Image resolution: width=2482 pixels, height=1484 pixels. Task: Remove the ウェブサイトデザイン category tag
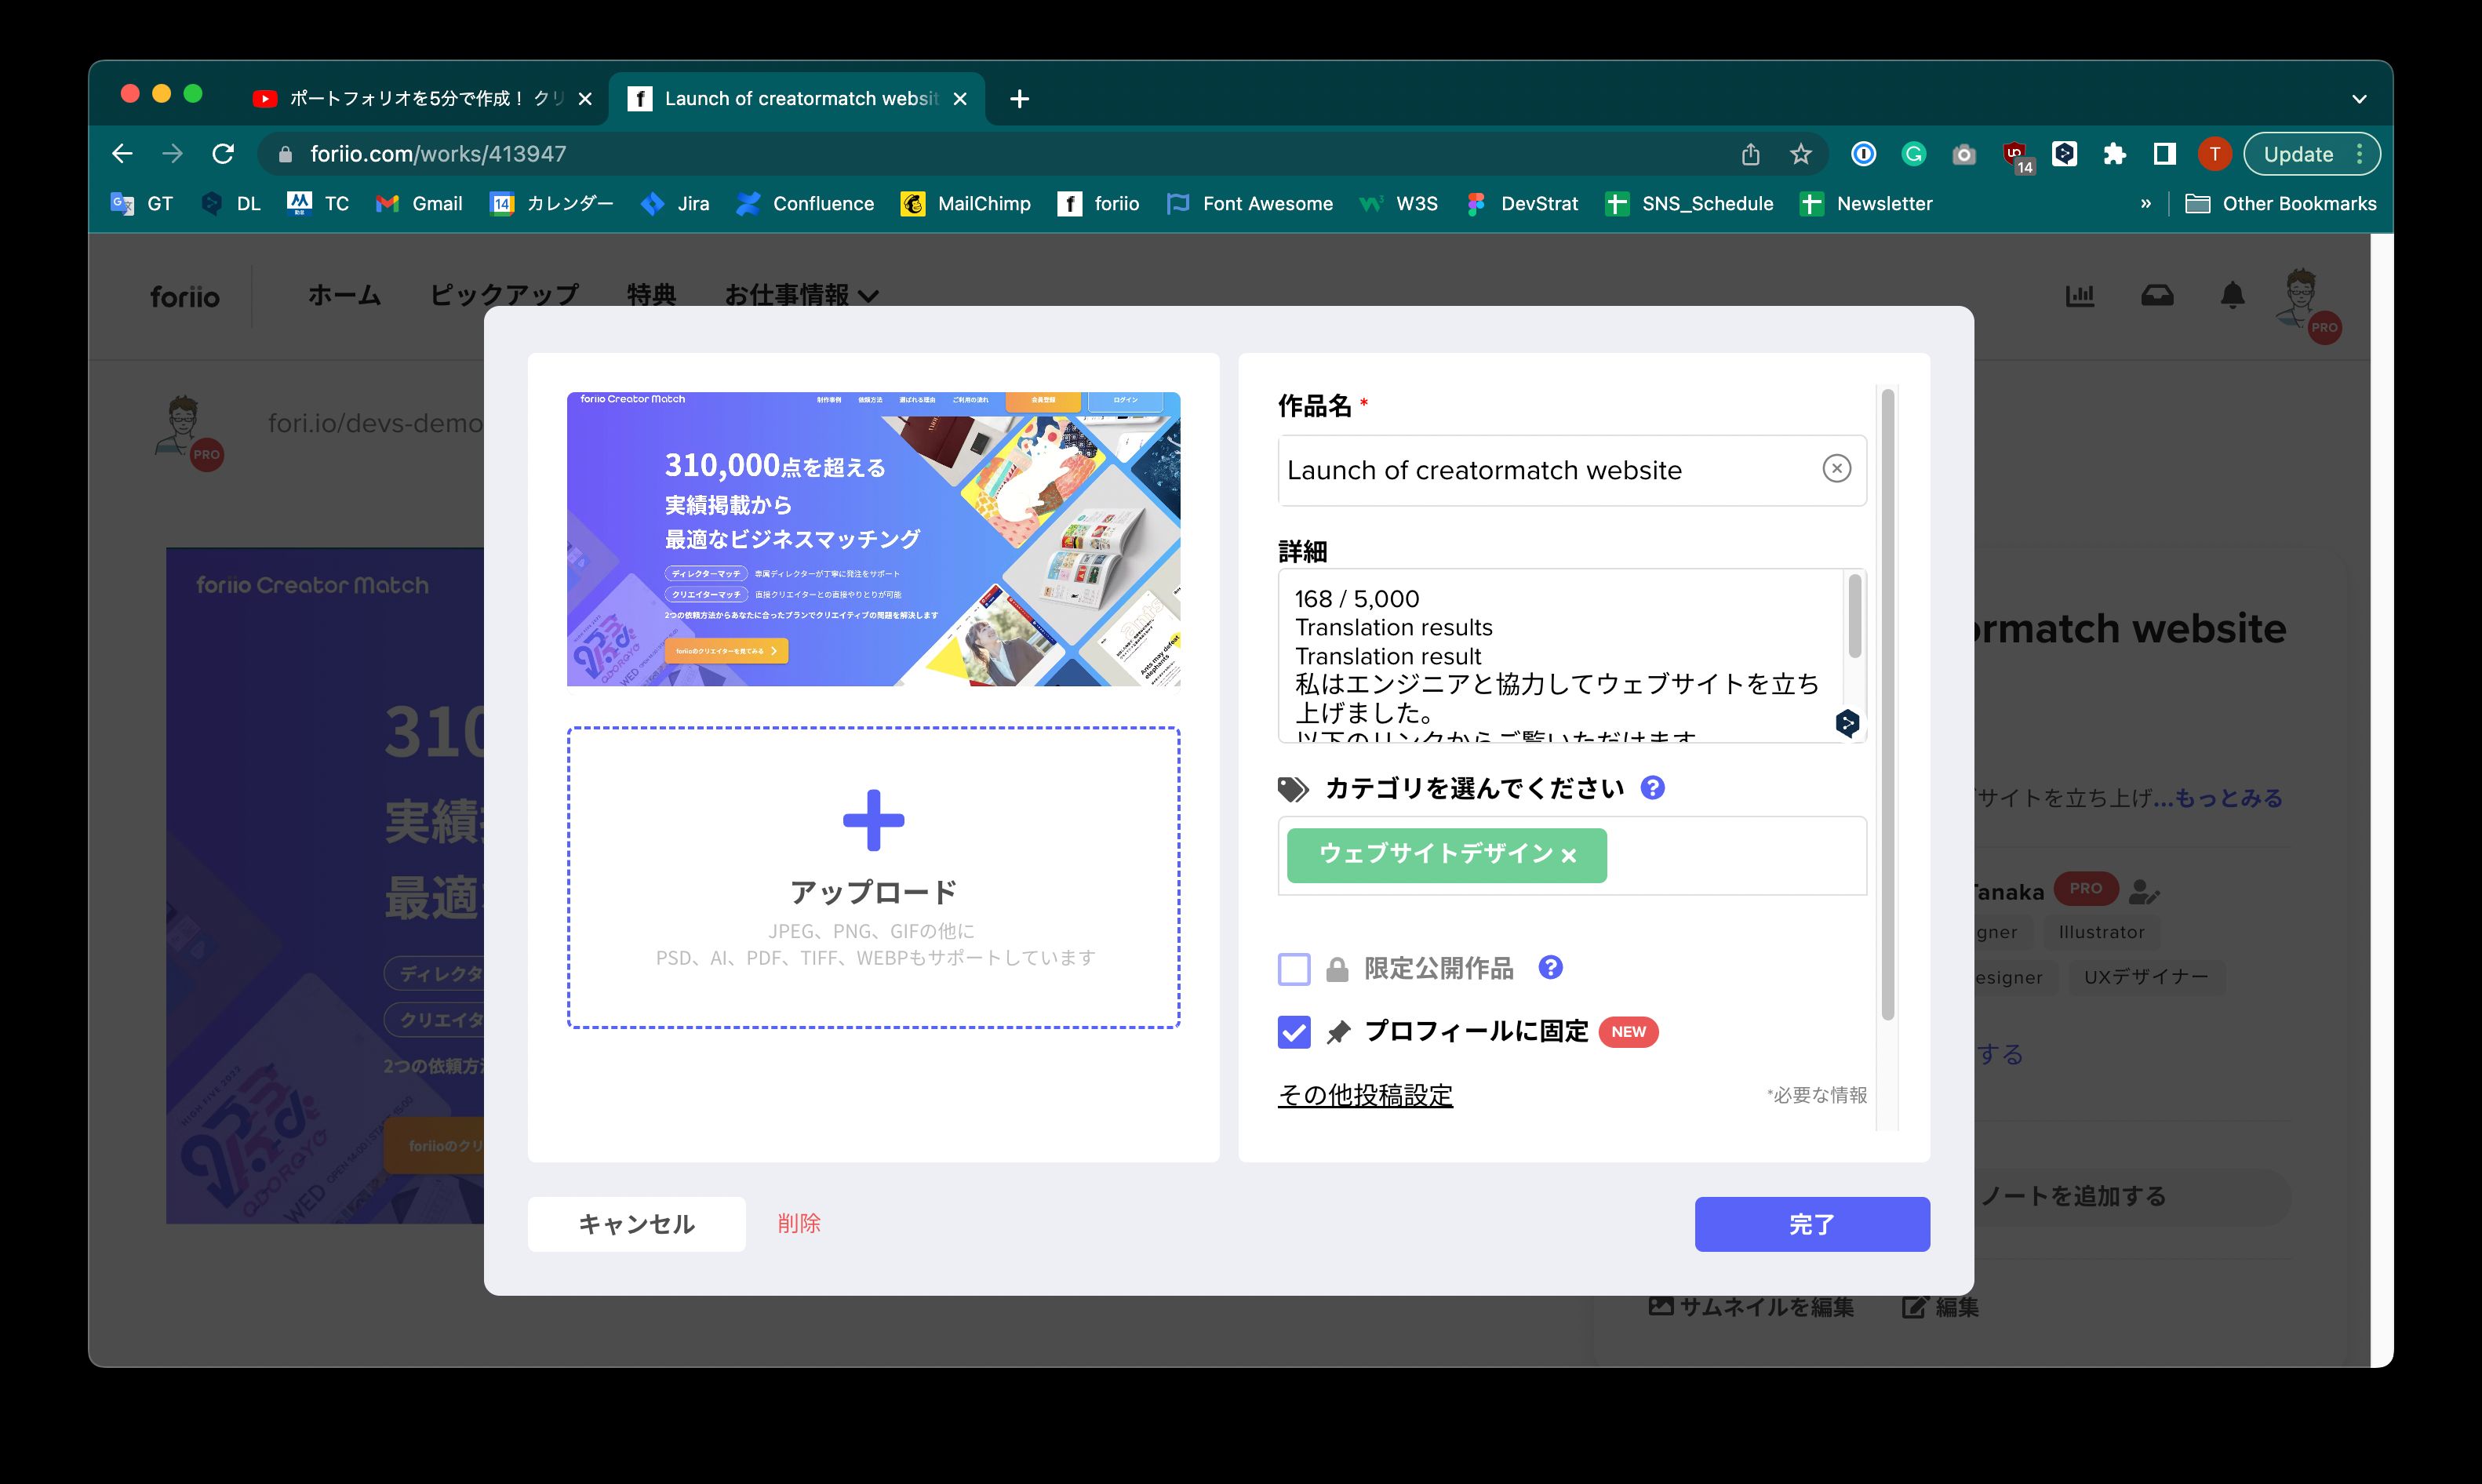(1568, 855)
